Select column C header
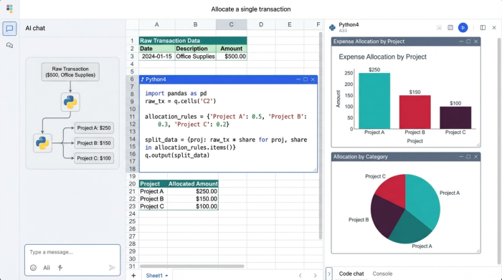The width and height of the screenshot is (502, 280). [231, 24]
